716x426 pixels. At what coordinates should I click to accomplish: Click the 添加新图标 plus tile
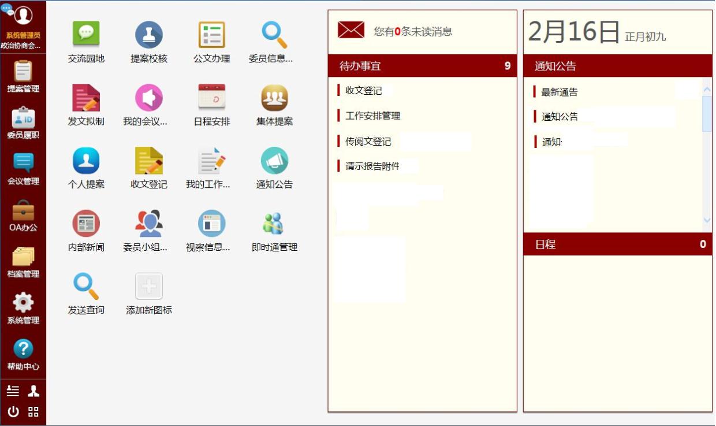149,287
